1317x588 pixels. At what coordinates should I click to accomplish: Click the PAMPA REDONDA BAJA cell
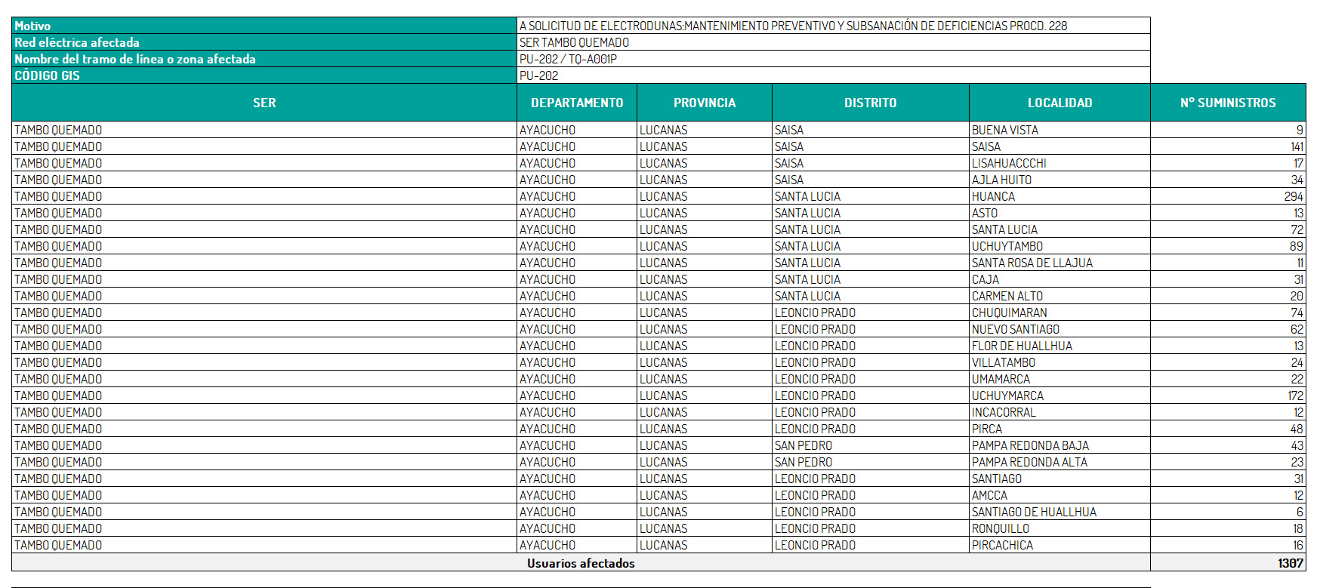(x=1059, y=445)
